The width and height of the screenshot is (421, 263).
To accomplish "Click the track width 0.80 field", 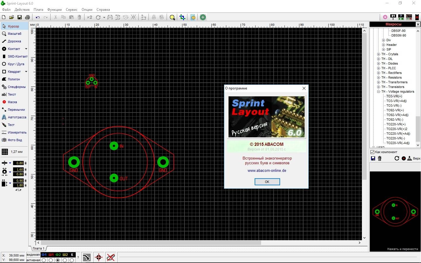I will 19,163.
